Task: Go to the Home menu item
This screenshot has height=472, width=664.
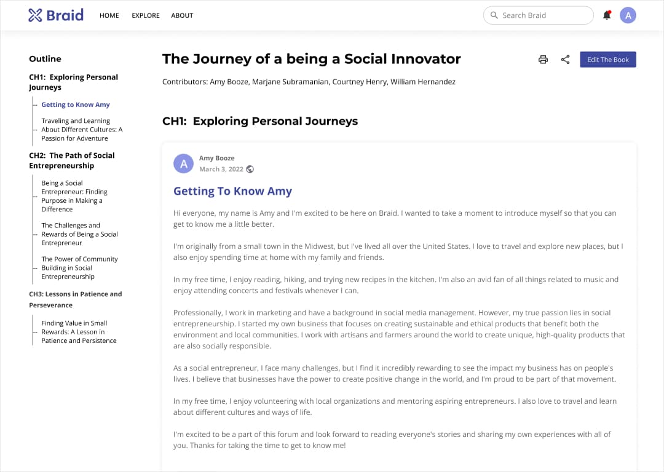Action: (109, 15)
